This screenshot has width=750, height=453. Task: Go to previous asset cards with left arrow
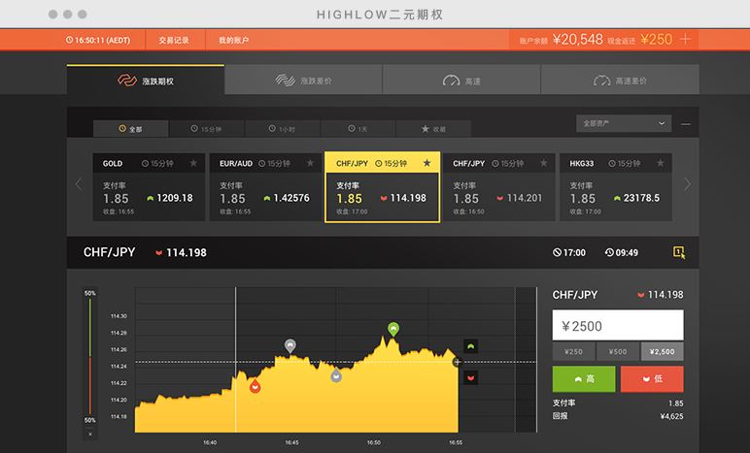(x=79, y=184)
